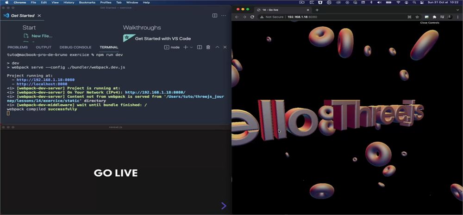Bookmark this page with the star icon
Screen dimensions: 463x215
pyautogui.click(x=417, y=17)
